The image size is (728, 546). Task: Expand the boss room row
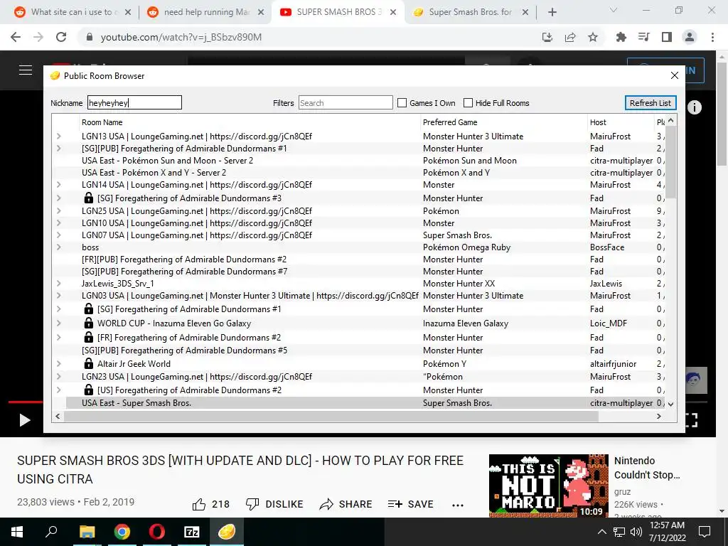coord(58,247)
